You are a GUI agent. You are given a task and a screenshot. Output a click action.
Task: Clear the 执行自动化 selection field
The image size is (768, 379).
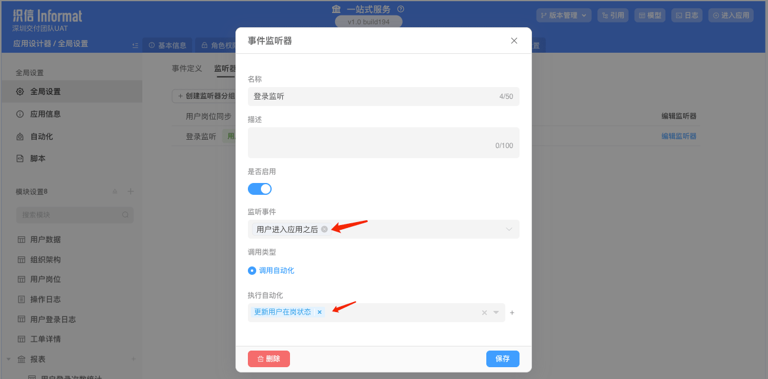[484, 313]
